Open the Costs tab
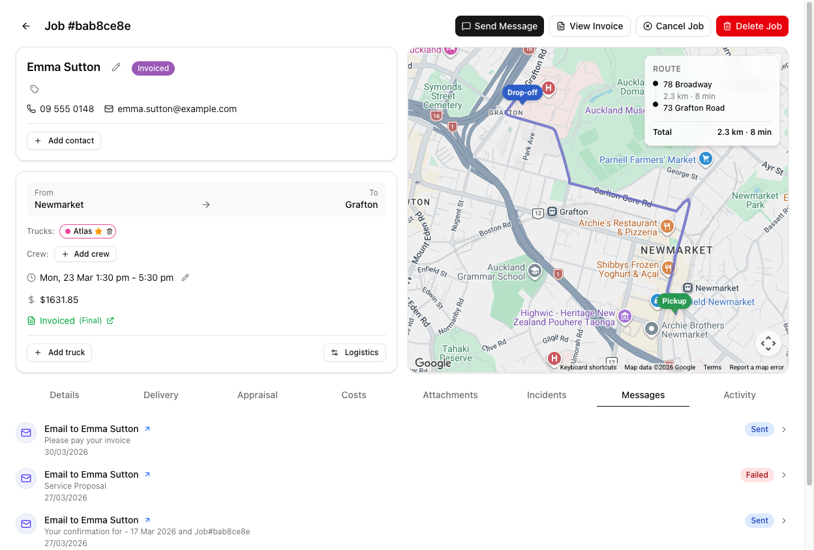 [354, 395]
